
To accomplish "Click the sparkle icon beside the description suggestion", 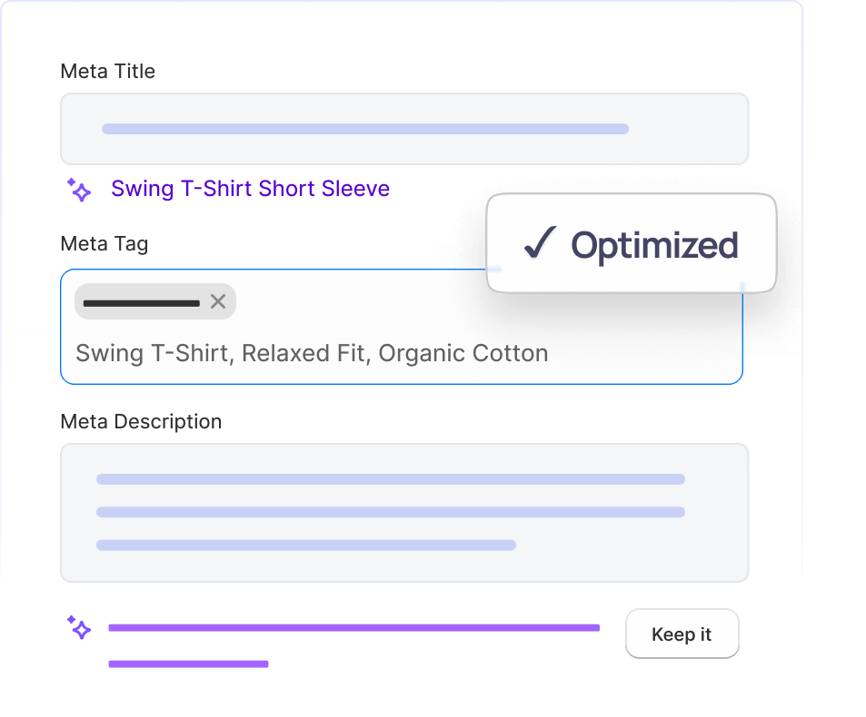I will coord(79,626).
